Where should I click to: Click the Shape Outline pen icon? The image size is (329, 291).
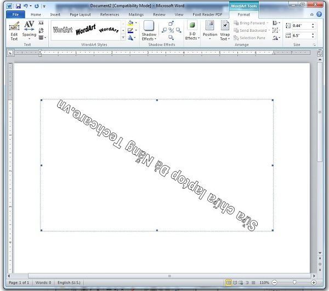[x=131, y=31]
